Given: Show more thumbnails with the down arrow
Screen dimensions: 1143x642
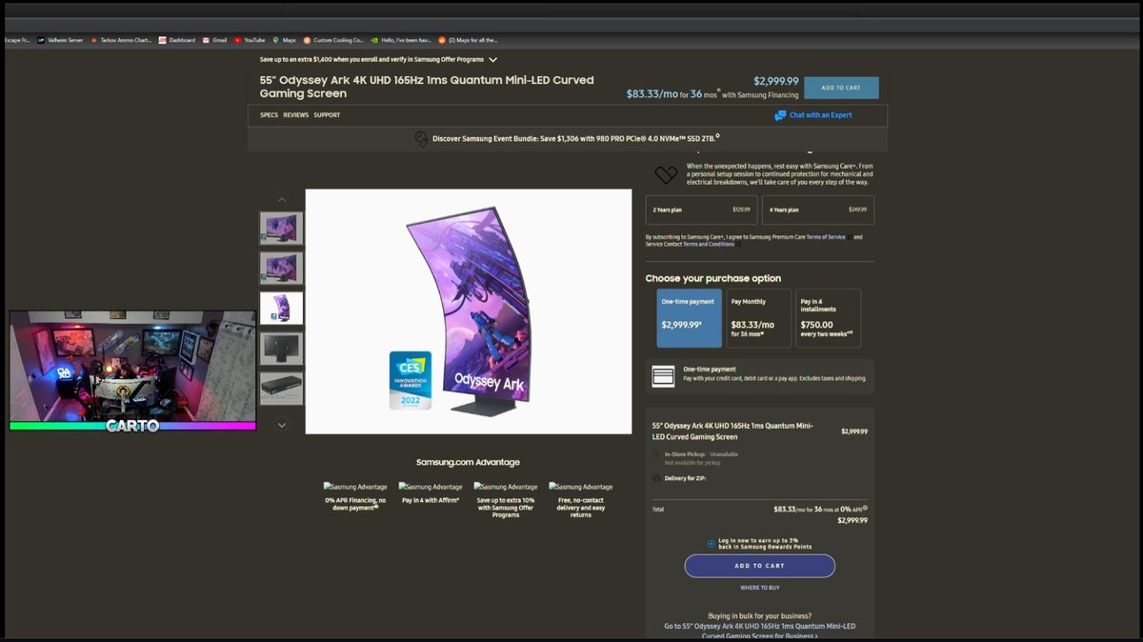Looking at the screenshot, I should click(281, 425).
